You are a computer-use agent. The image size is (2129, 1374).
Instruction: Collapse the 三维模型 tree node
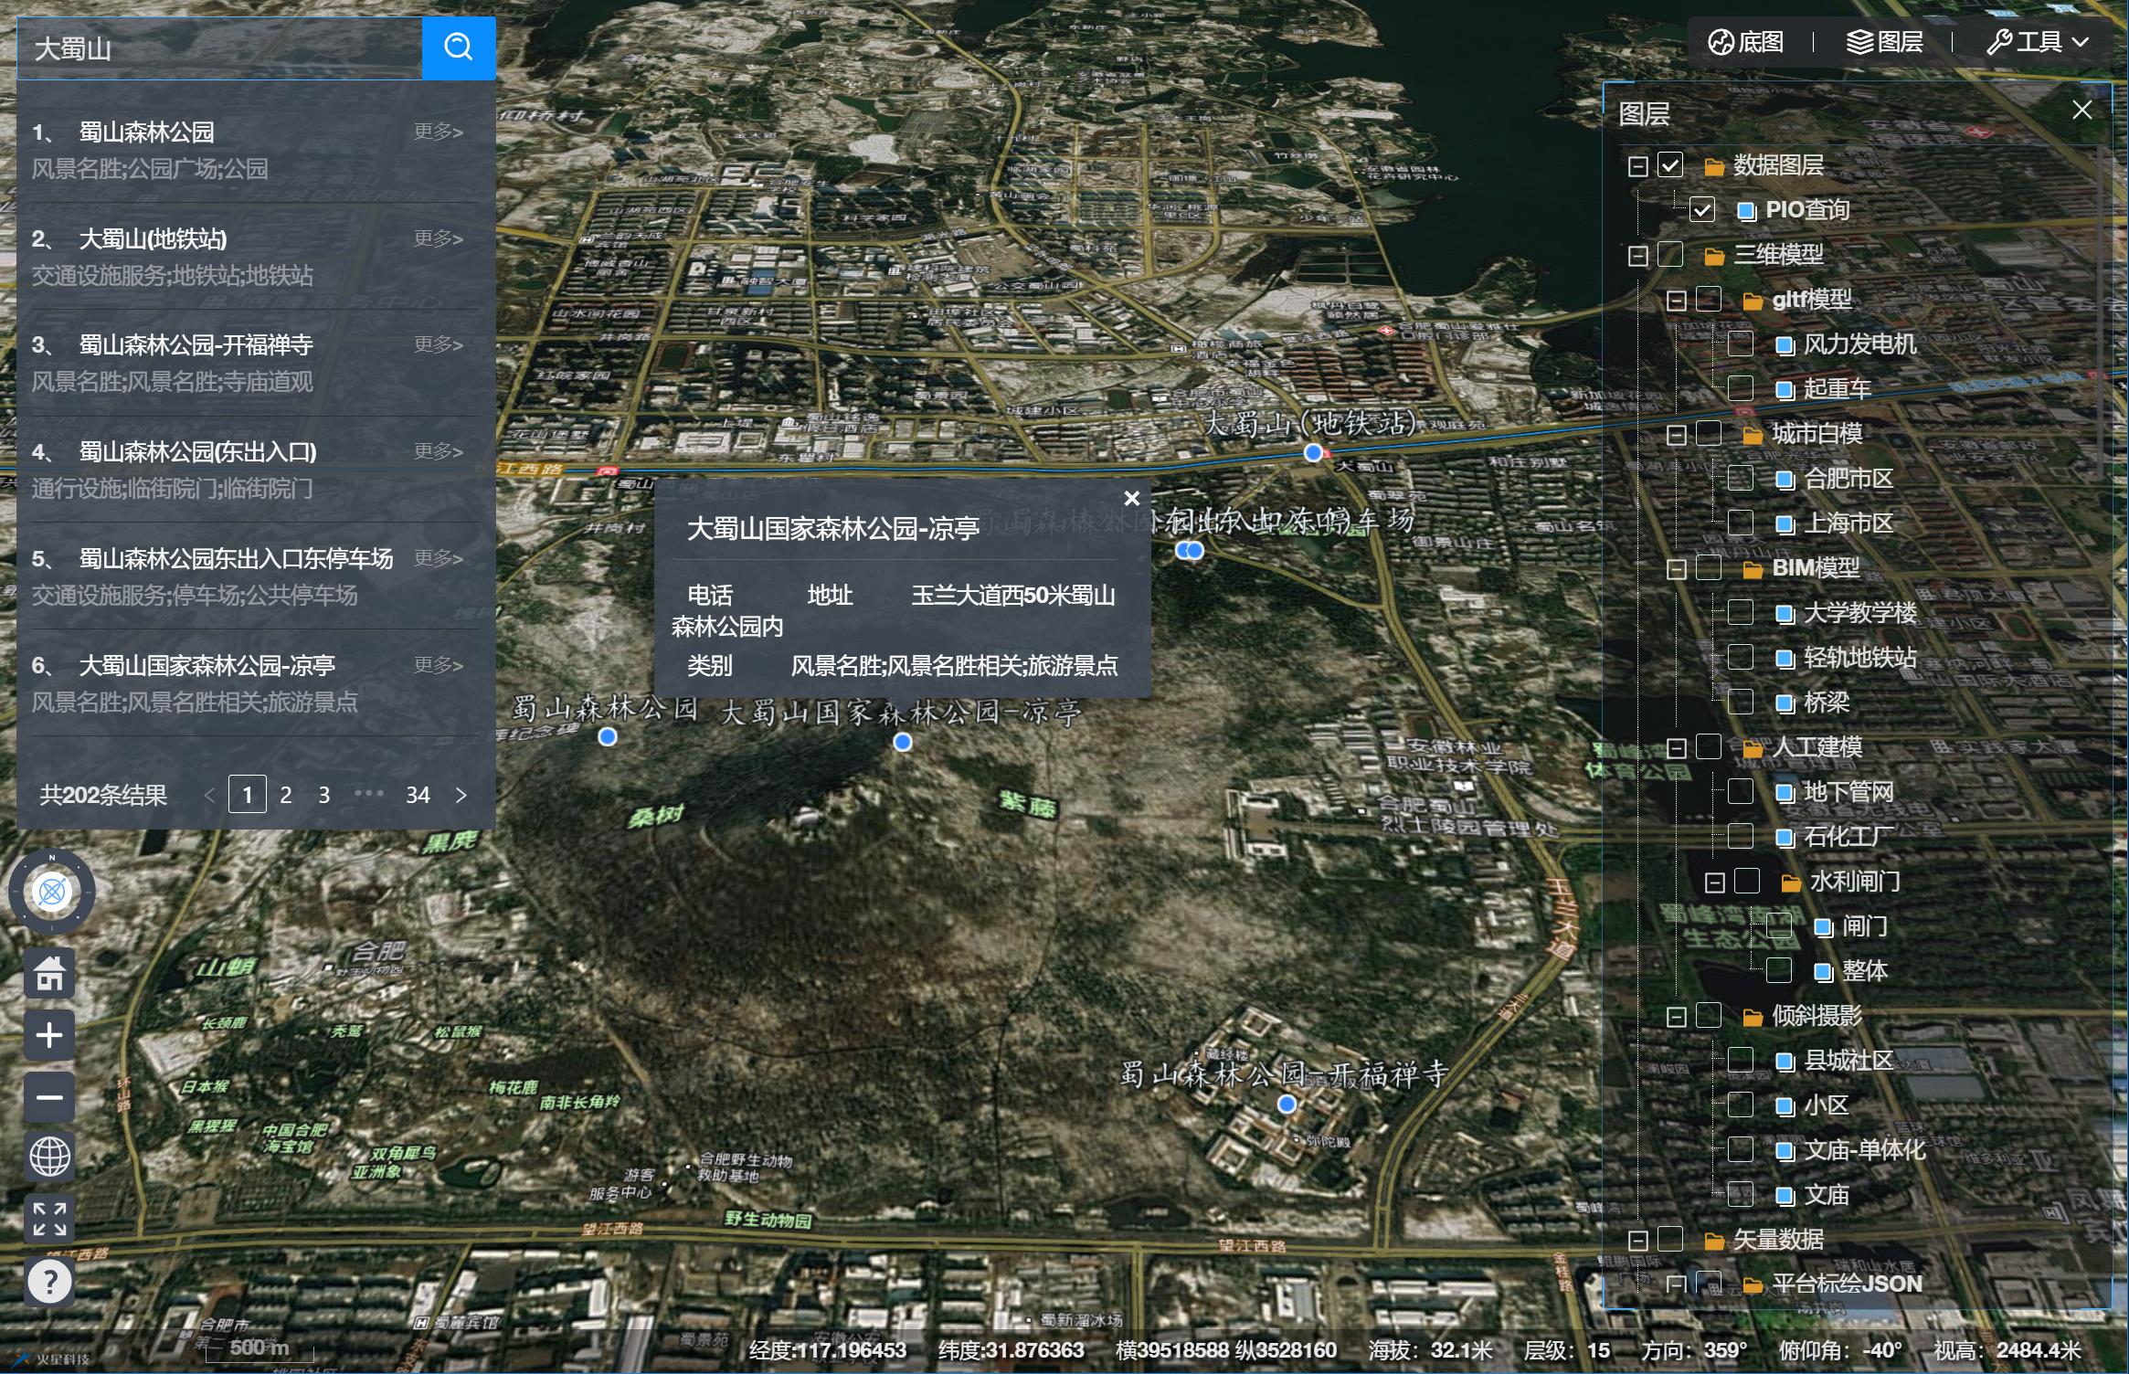[x=1638, y=255]
